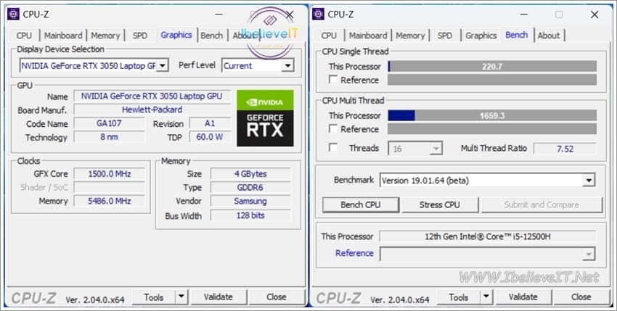The width and height of the screenshot is (617, 311).
Task: Tick the Threads checkbox
Action: (333, 148)
